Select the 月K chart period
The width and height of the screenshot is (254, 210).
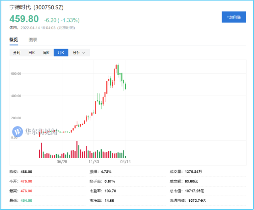tap(61, 53)
